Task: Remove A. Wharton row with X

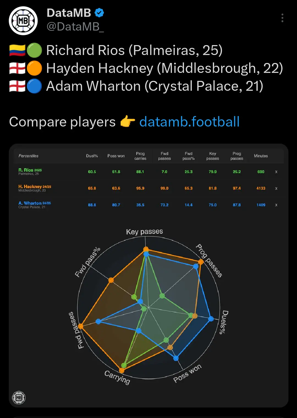Action: pyautogui.click(x=276, y=205)
